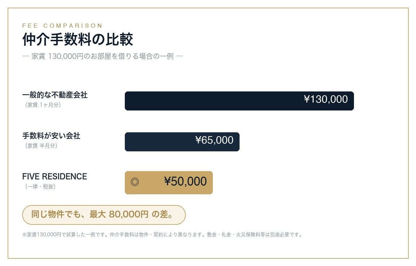Click the ¥50,000 amount text
Screen dimensions: 416x266
tap(185, 181)
